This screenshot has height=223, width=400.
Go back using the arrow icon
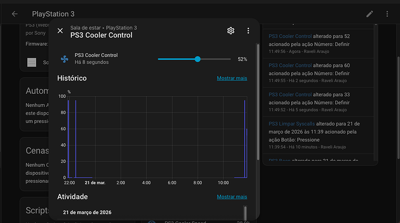pyautogui.click(x=14, y=14)
